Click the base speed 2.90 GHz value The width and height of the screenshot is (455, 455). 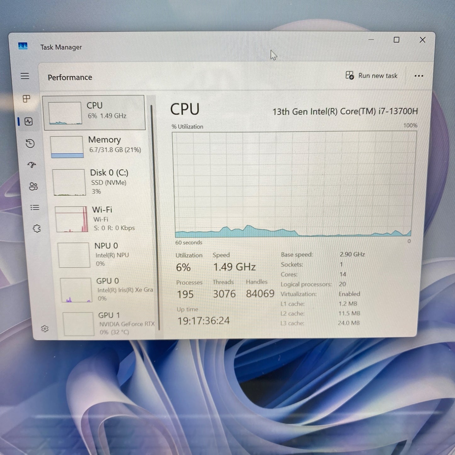click(352, 254)
